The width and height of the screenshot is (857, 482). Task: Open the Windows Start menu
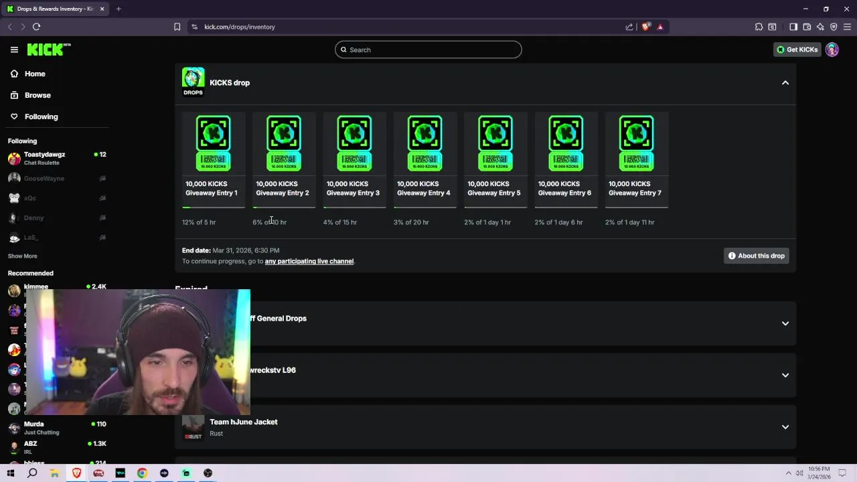pos(10,473)
